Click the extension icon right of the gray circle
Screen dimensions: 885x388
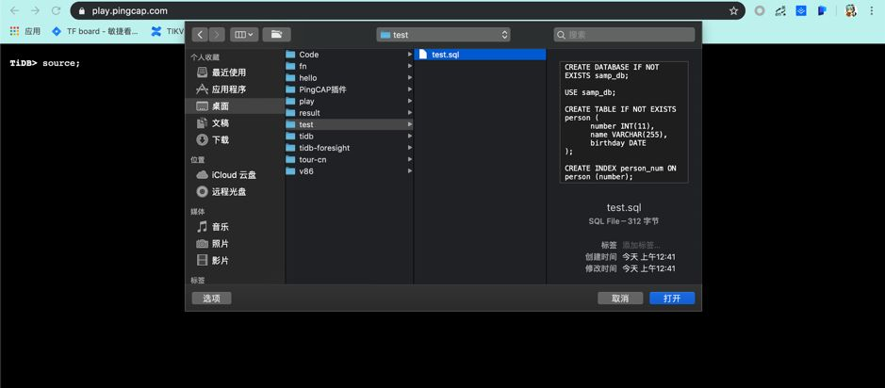(x=780, y=10)
